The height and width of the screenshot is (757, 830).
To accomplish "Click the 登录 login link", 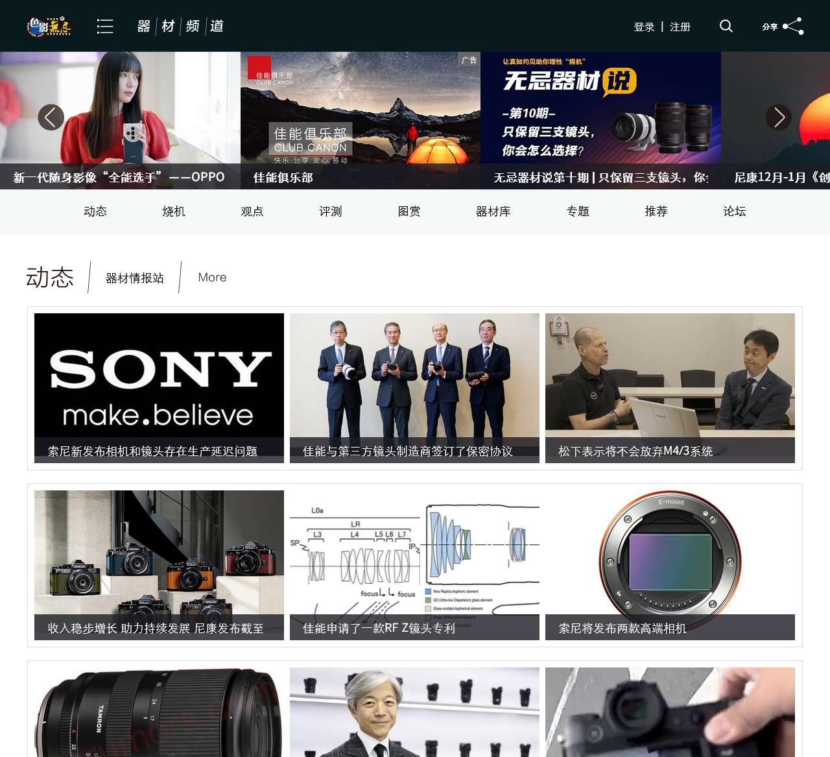I will (x=644, y=27).
